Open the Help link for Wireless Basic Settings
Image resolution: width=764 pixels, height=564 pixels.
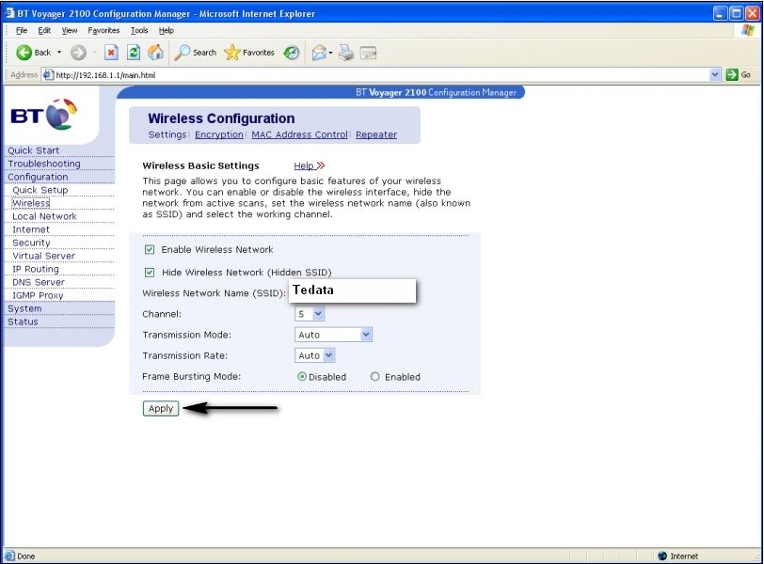(309, 165)
